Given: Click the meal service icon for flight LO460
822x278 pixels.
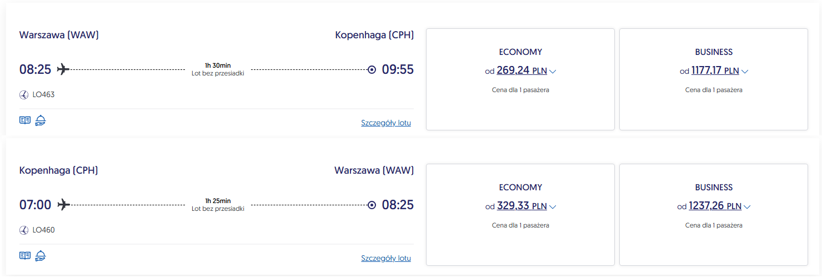Looking at the screenshot, I should coord(41,256).
